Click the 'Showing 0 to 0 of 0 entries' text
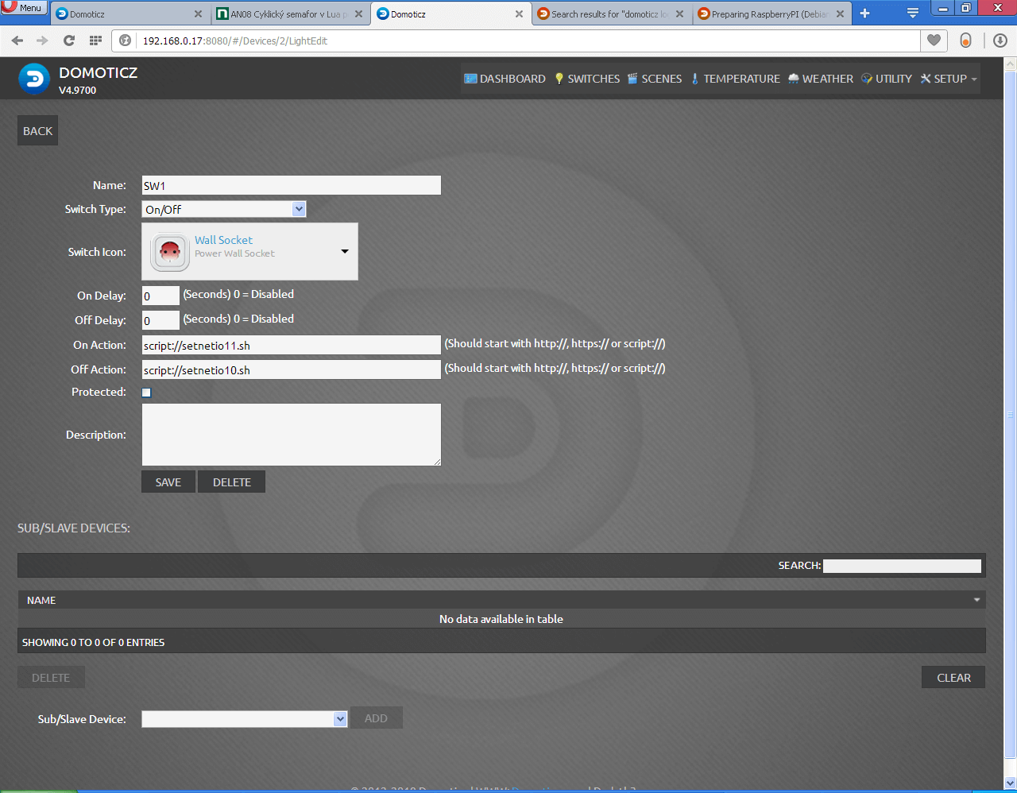 [93, 642]
